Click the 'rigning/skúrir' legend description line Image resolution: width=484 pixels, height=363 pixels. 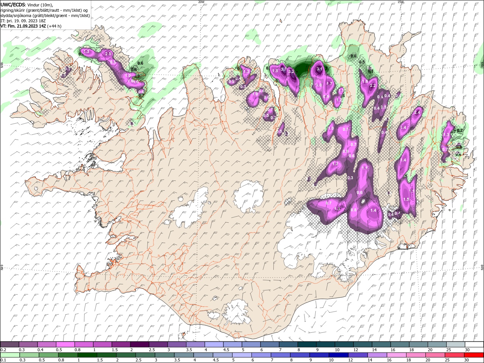point(44,10)
